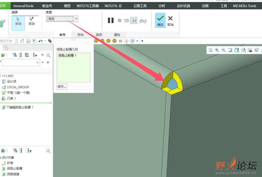The image size is (262, 177).
Task: Toggle the attached shaded preview mode
Action: (x=134, y=20)
